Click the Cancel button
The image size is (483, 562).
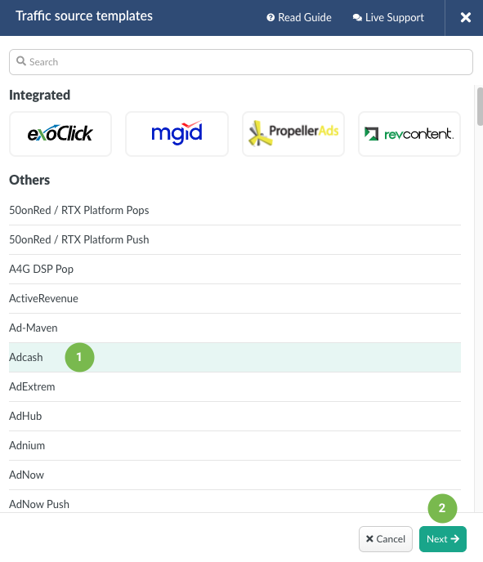click(x=386, y=539)
